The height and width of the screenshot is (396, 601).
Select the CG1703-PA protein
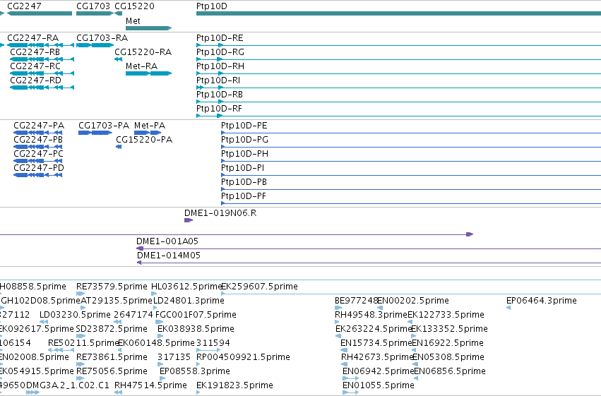point(95,133)
